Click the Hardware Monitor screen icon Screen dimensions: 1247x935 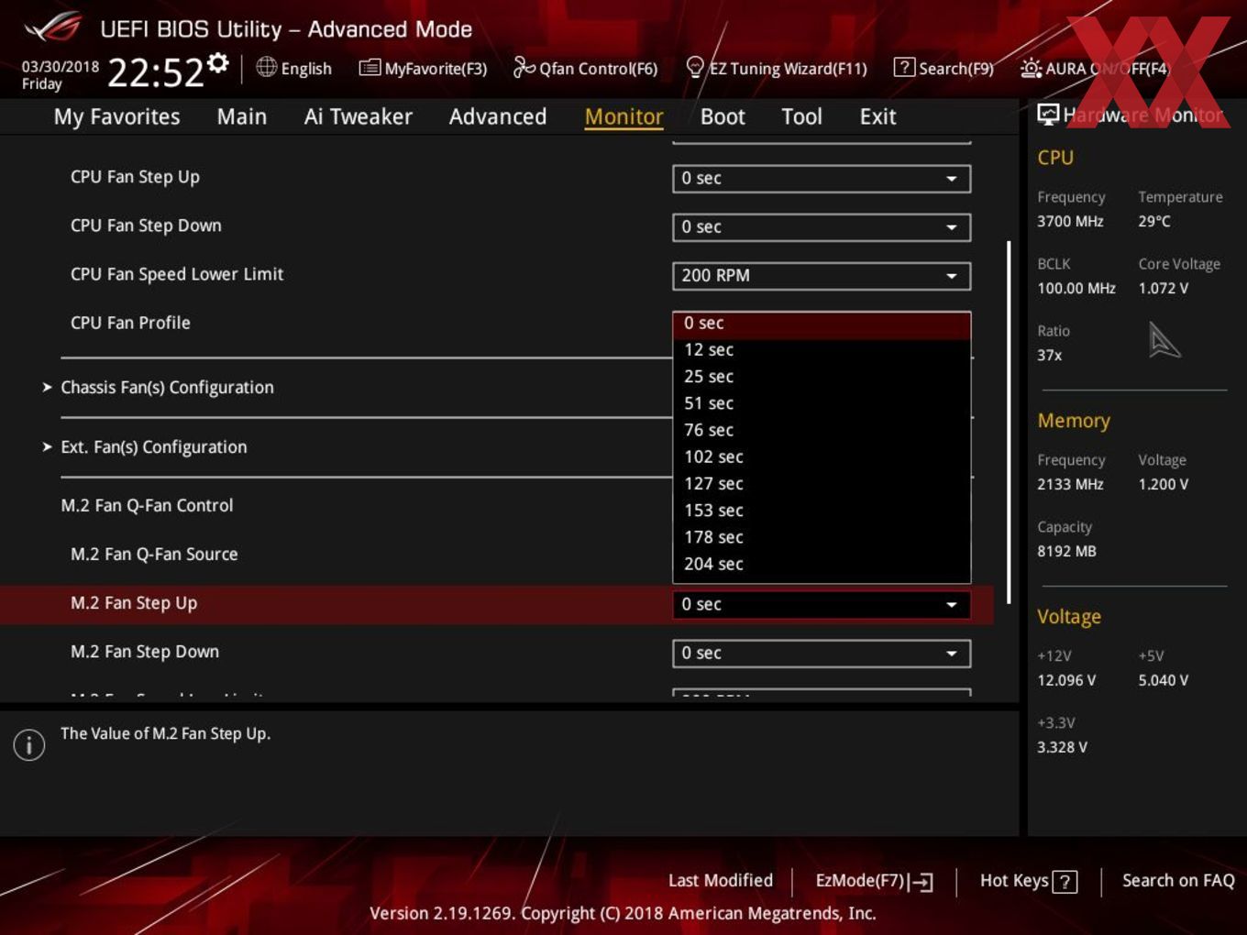click(1048, 114)
